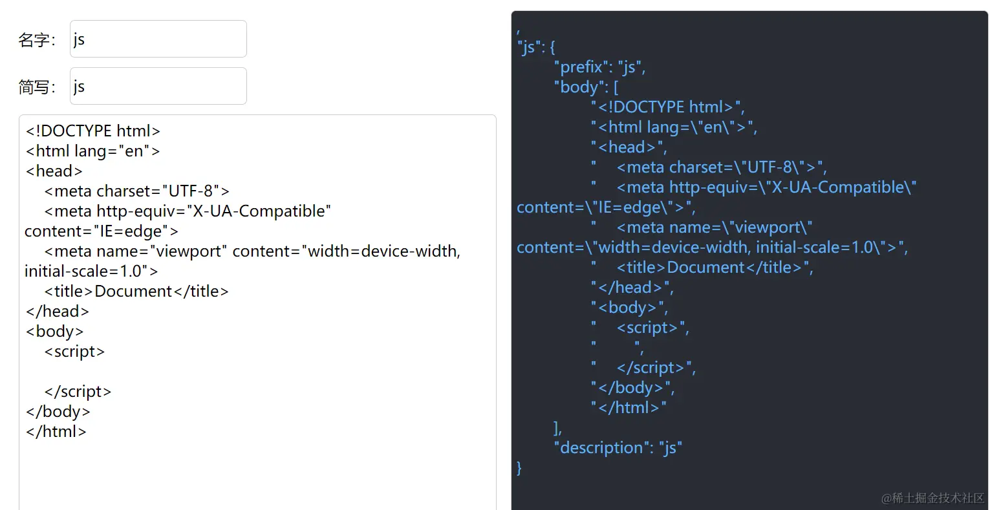Click the opening <script> line in textarea

tap(74, 352)
